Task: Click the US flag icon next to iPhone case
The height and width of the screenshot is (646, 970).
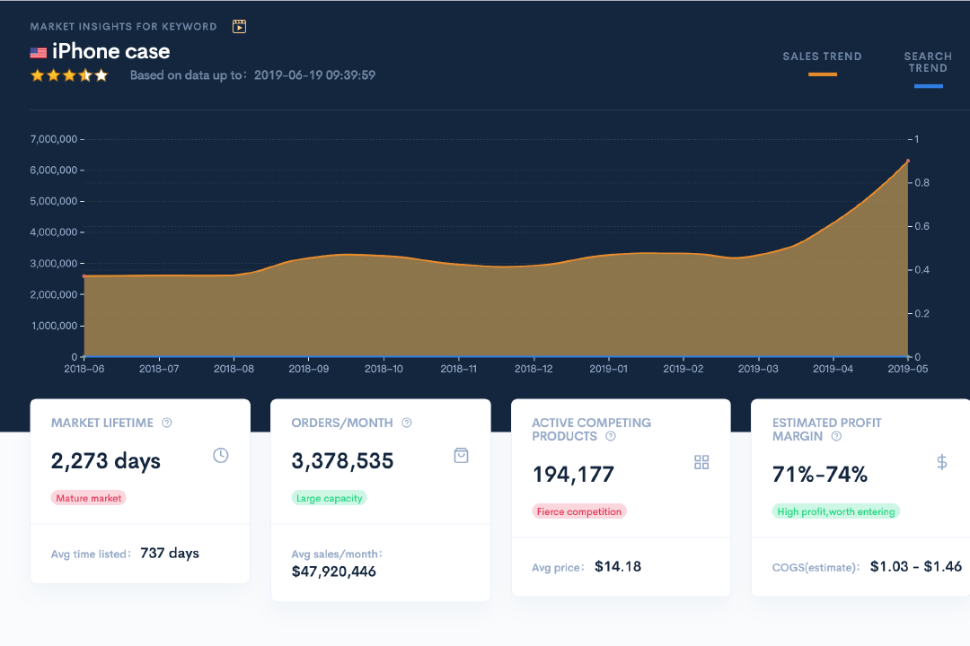Action: 39,53
